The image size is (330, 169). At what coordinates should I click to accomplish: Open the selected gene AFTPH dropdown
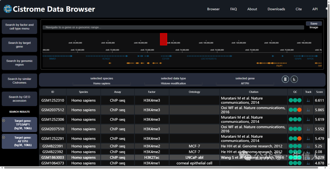(245, 83)
